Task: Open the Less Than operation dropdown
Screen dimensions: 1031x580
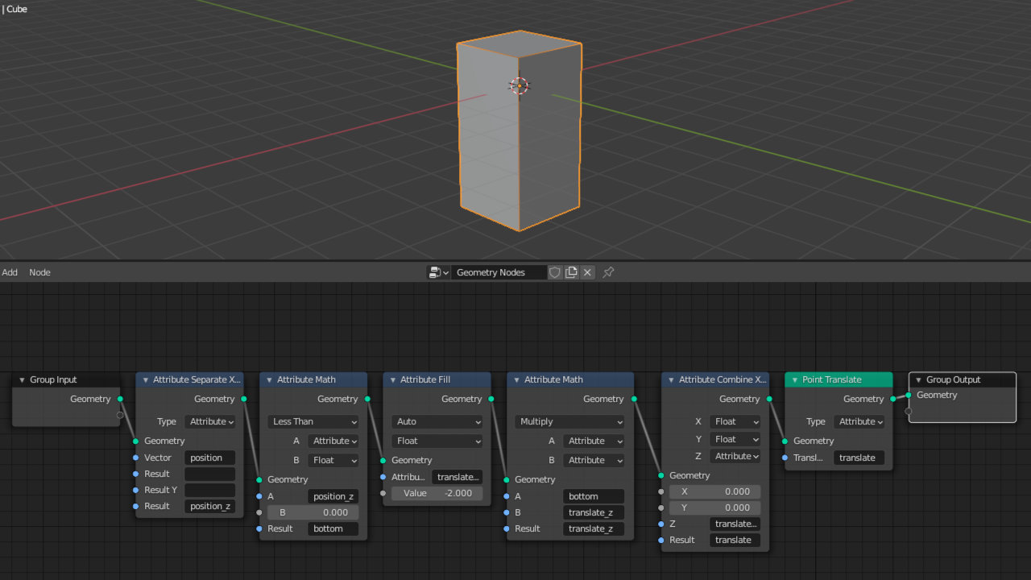Action: point(313,421)
